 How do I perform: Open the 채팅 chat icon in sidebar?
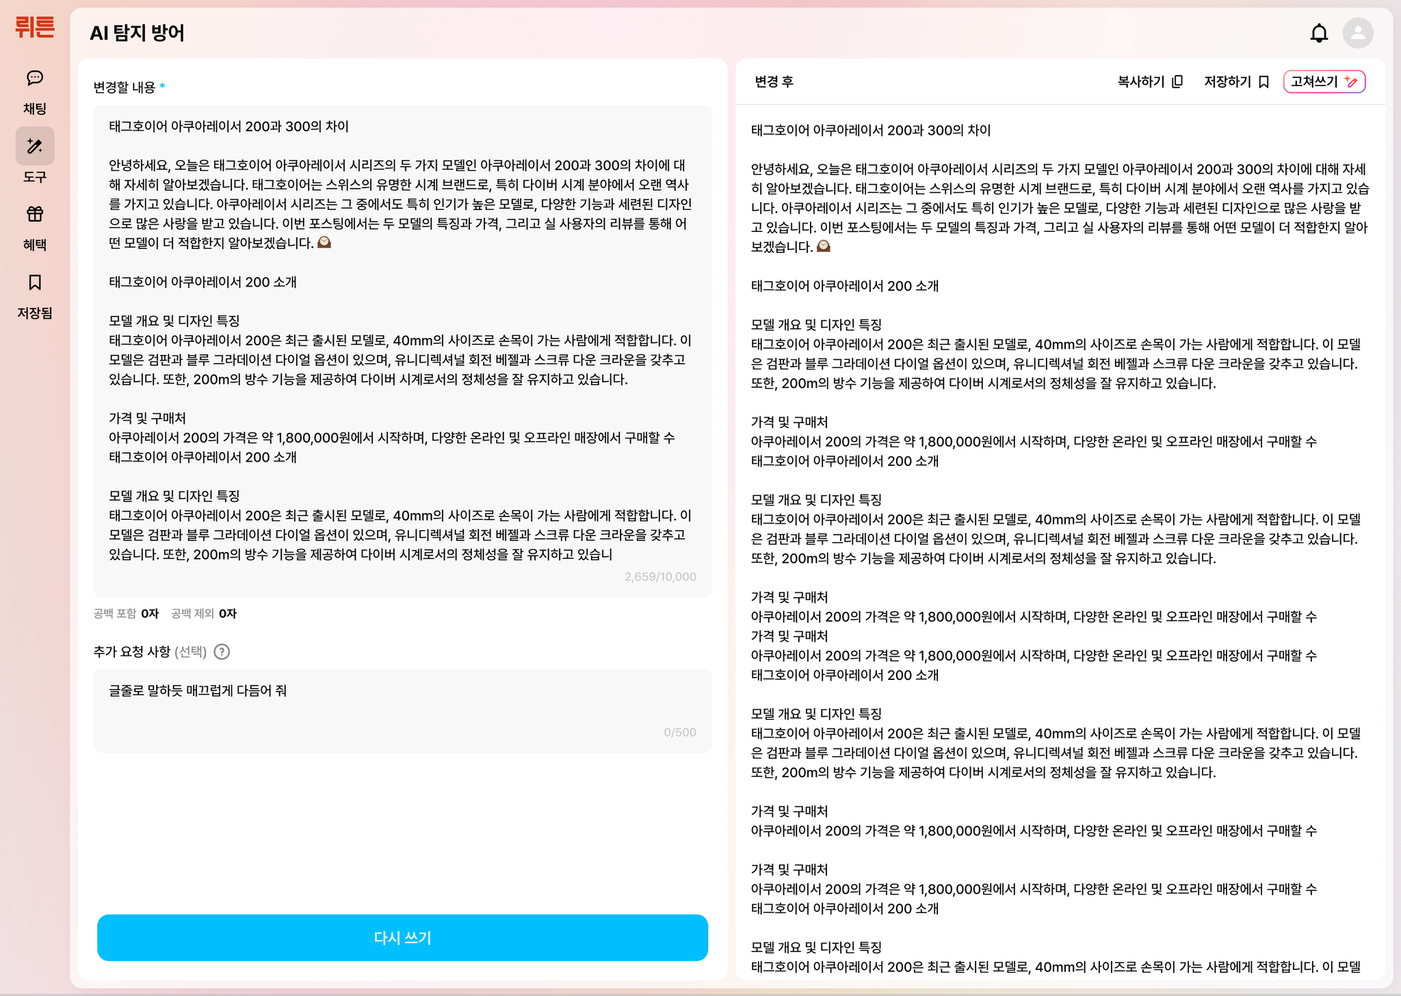[x=35, y=78]
